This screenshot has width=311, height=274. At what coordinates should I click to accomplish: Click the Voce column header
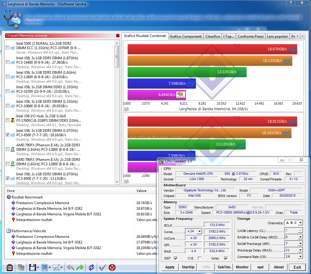70,191
